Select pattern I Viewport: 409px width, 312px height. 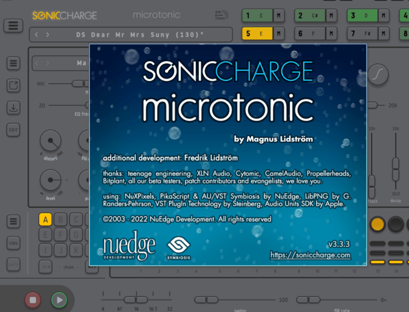point(46,250)
